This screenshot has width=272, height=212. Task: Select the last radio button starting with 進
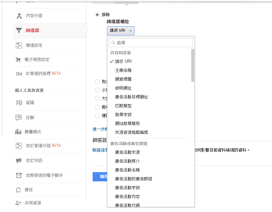(97, 116)
